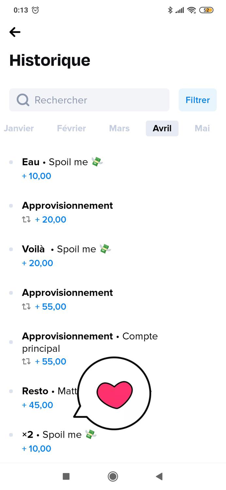Image resolution: width=226 pixels, height=490 pixels.
Task: Open the Approvisionnement Compte principal transaction
Action: pyautogui.click(x=113, y=349)
